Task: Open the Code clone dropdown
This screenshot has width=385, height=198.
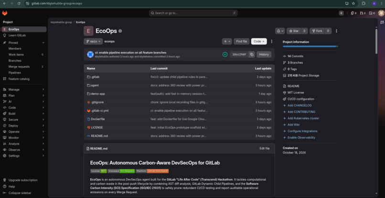Action: [x=259, y=42]
